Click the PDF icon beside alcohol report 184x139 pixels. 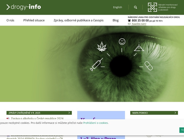click(x=8, y=119)
